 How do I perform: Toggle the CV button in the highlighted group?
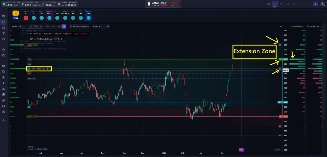pyautogui.click(x=44, y=69)
